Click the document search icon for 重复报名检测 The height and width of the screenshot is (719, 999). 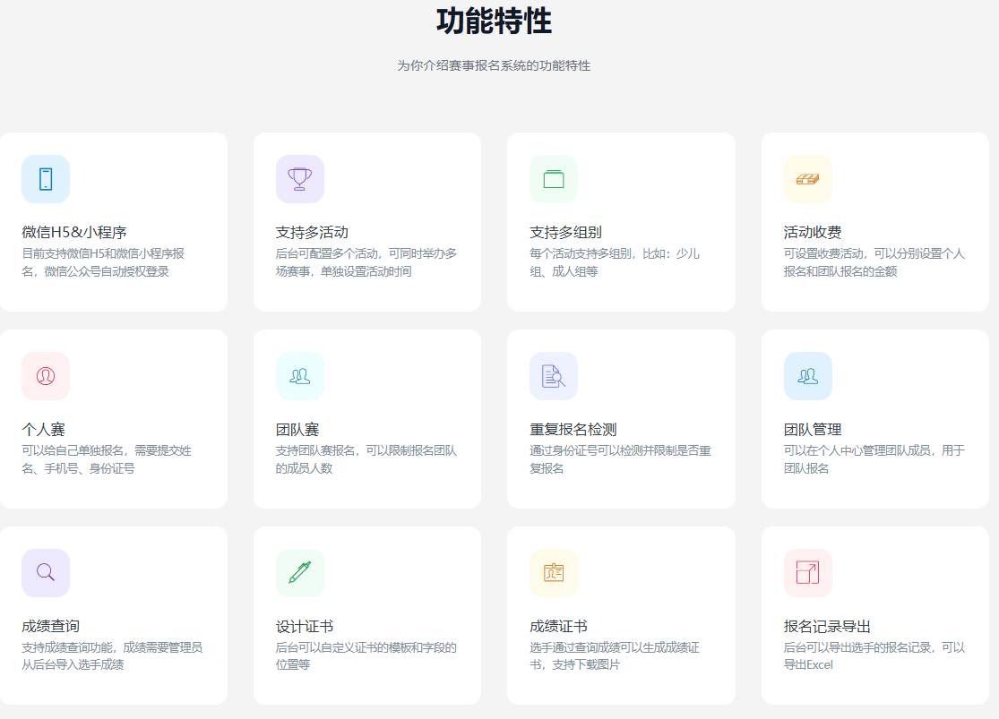point(554,376)
